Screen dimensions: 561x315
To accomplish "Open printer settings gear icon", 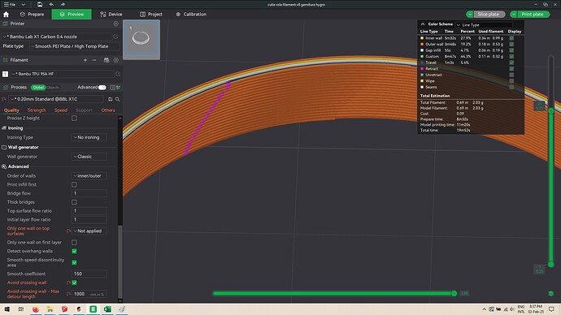I will pyautogui.click(x=116, y=24).
